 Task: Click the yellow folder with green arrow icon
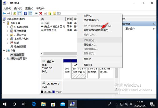50,13
